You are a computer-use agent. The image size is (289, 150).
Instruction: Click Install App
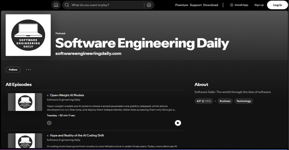(x=239, y=5)
